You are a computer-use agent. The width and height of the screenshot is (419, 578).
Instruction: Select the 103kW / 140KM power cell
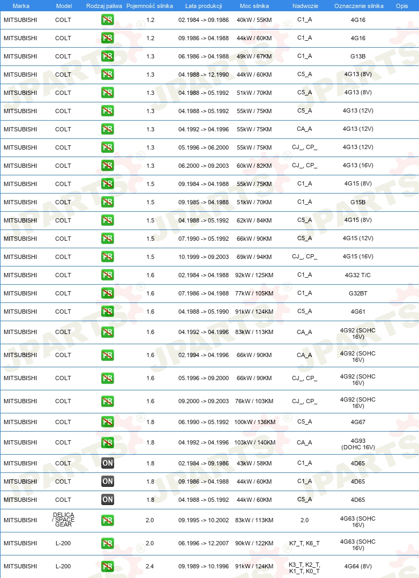pyautogui.click(x=255, y=442)
